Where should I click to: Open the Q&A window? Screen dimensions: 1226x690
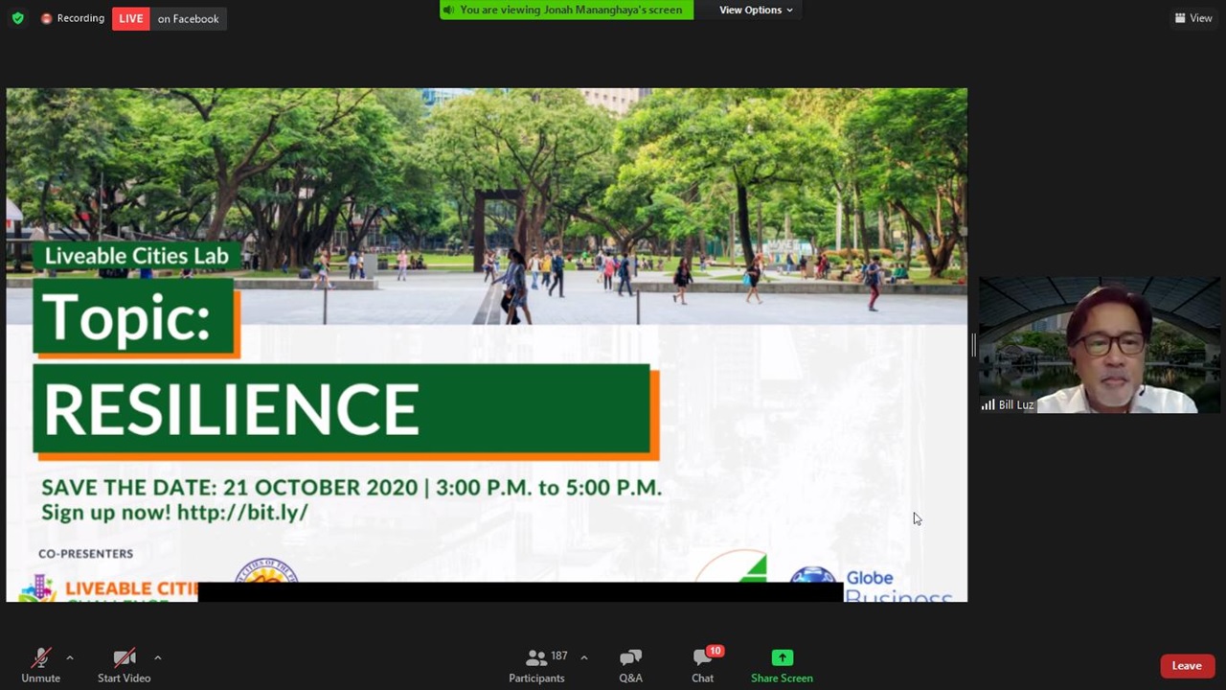point(630,665)
